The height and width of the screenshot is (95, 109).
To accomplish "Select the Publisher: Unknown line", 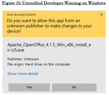I will tap(23, 59).
